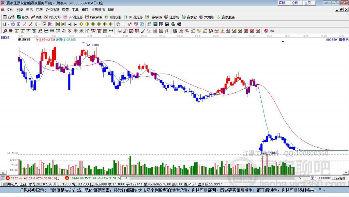
Task: Click first yellow diamond arrow icon
Action: click(x=81, y=24)
